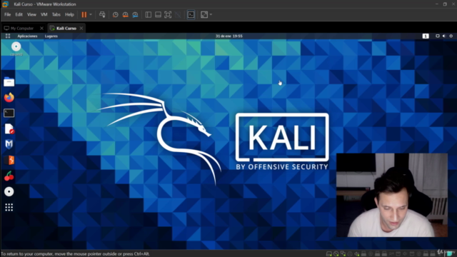
Task: Take a snapshot of the VM
Action: coord(116,14)
